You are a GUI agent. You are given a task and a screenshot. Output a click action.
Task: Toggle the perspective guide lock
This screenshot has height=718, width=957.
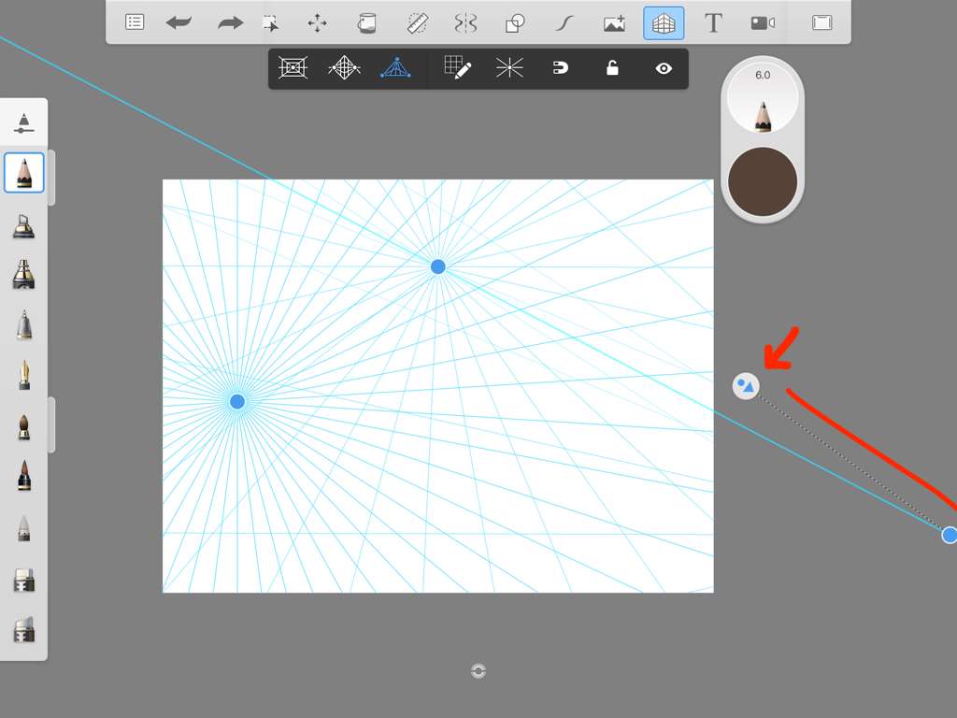coord(612,68)
